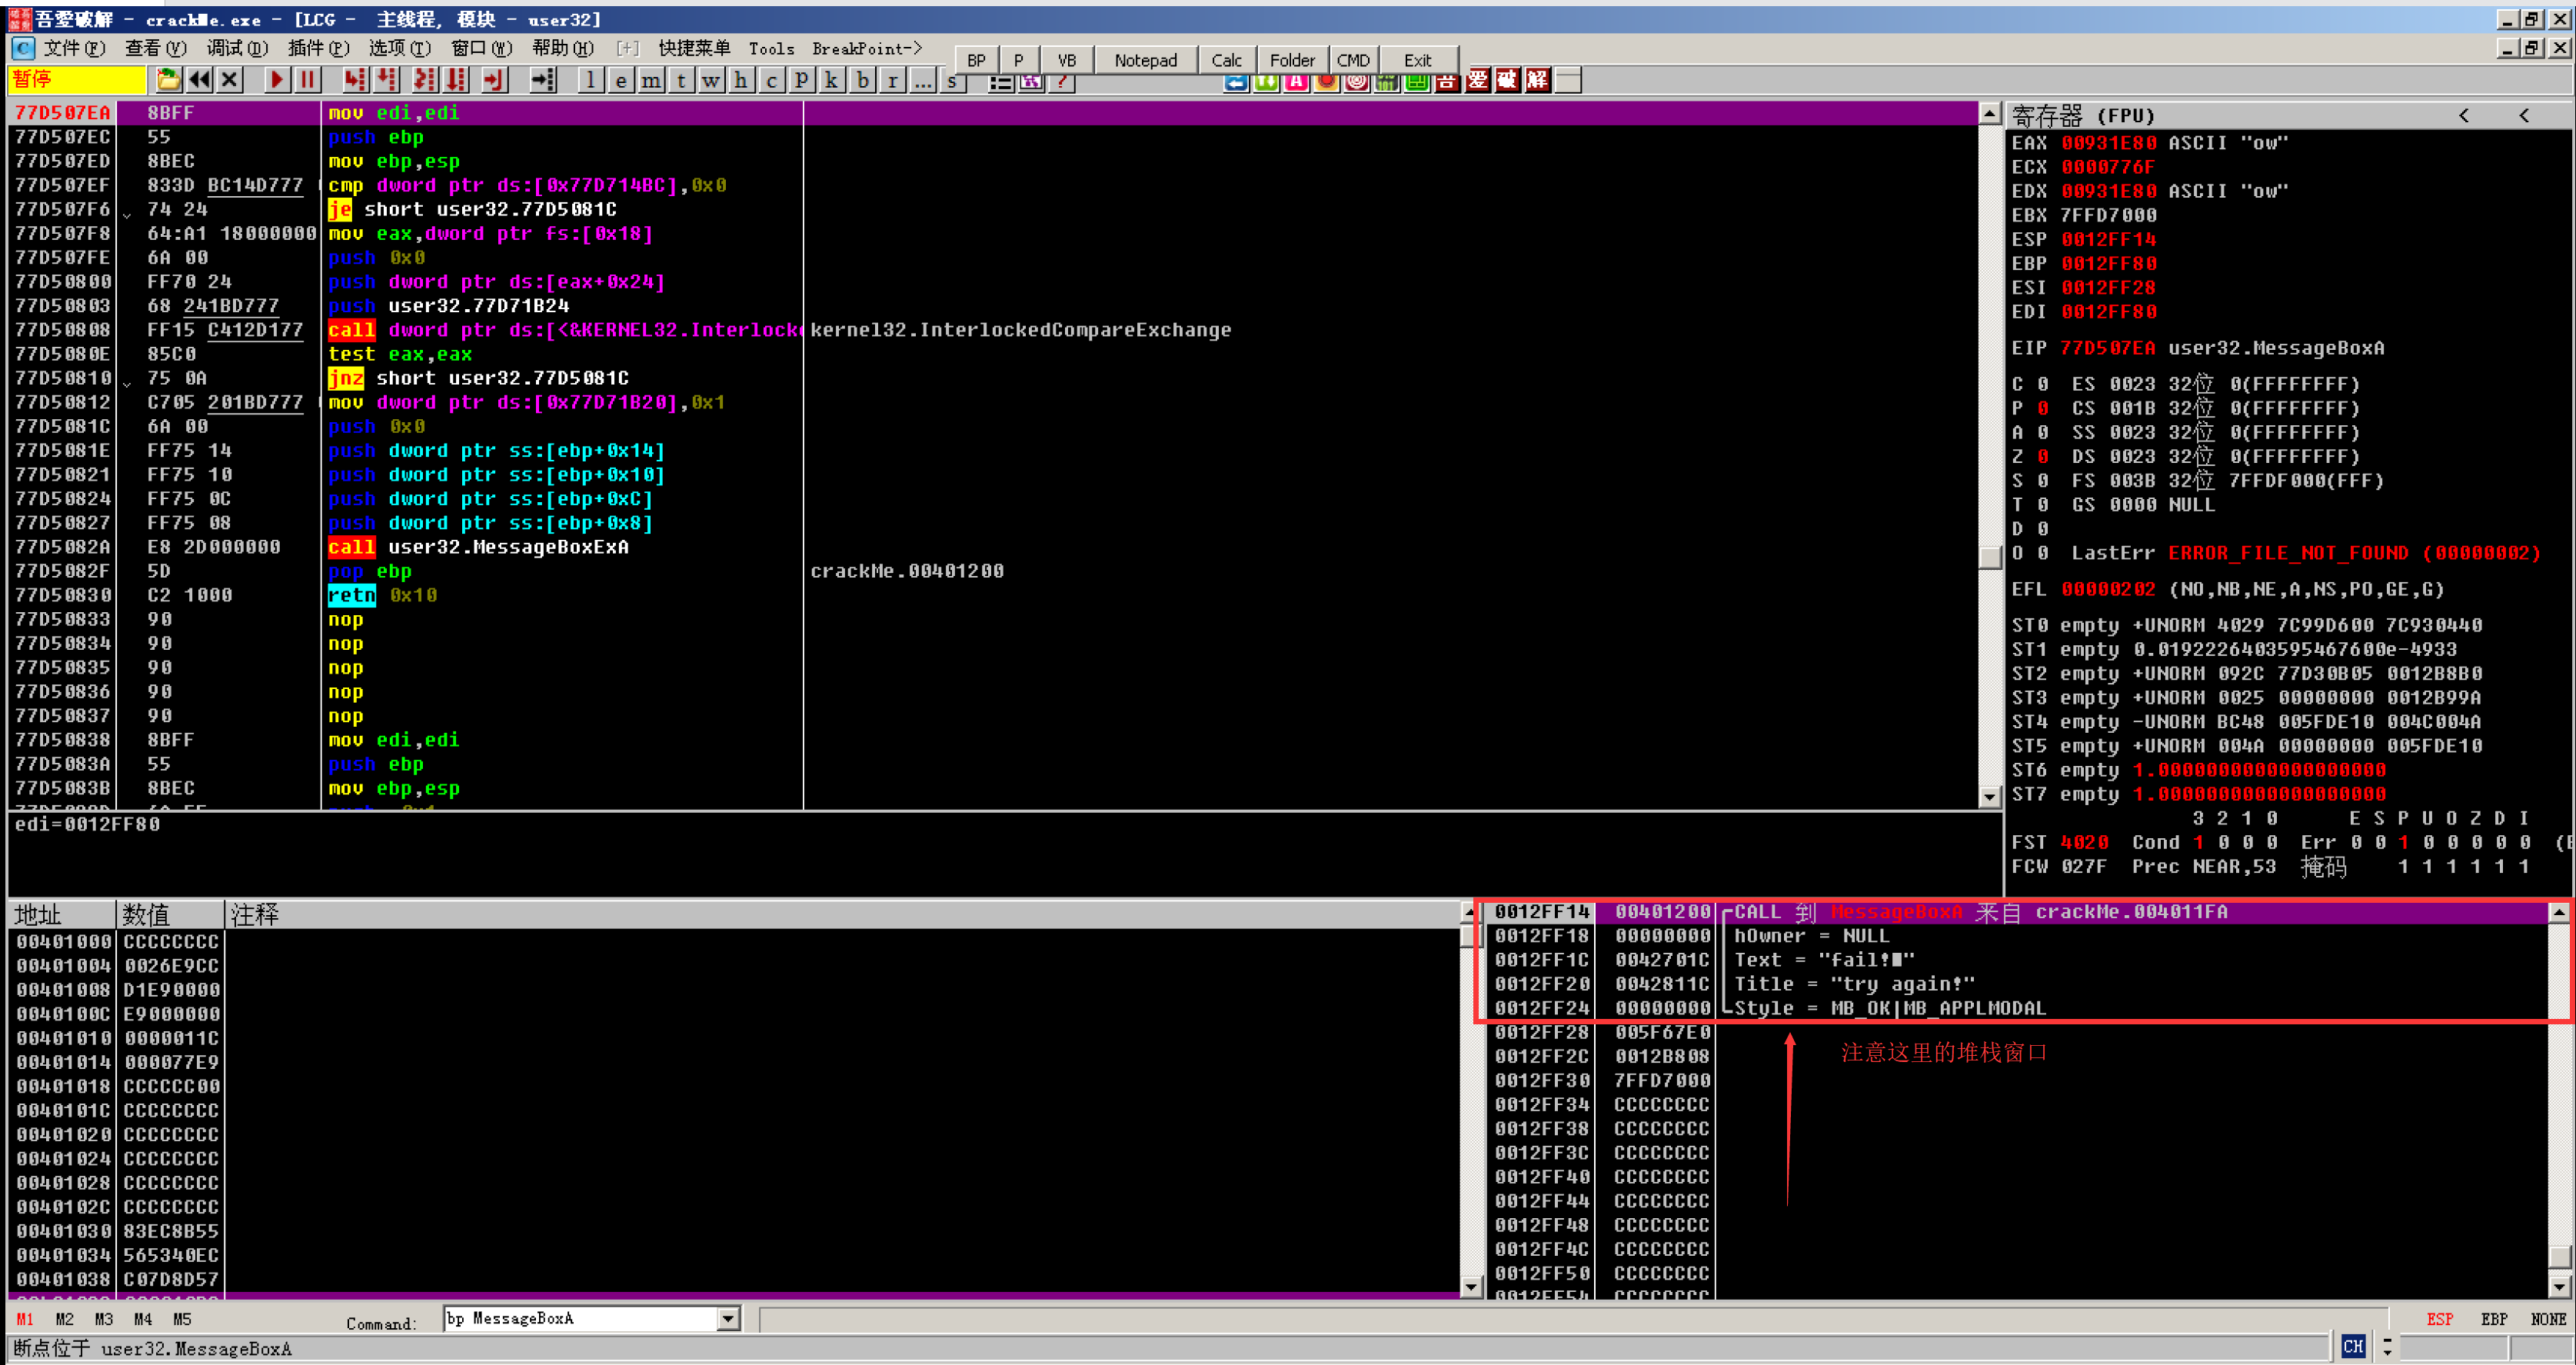The height and width of the screenshot is (1365, 2576).
Task: Open Patches window with 'P' button
Action: (801, 80)
